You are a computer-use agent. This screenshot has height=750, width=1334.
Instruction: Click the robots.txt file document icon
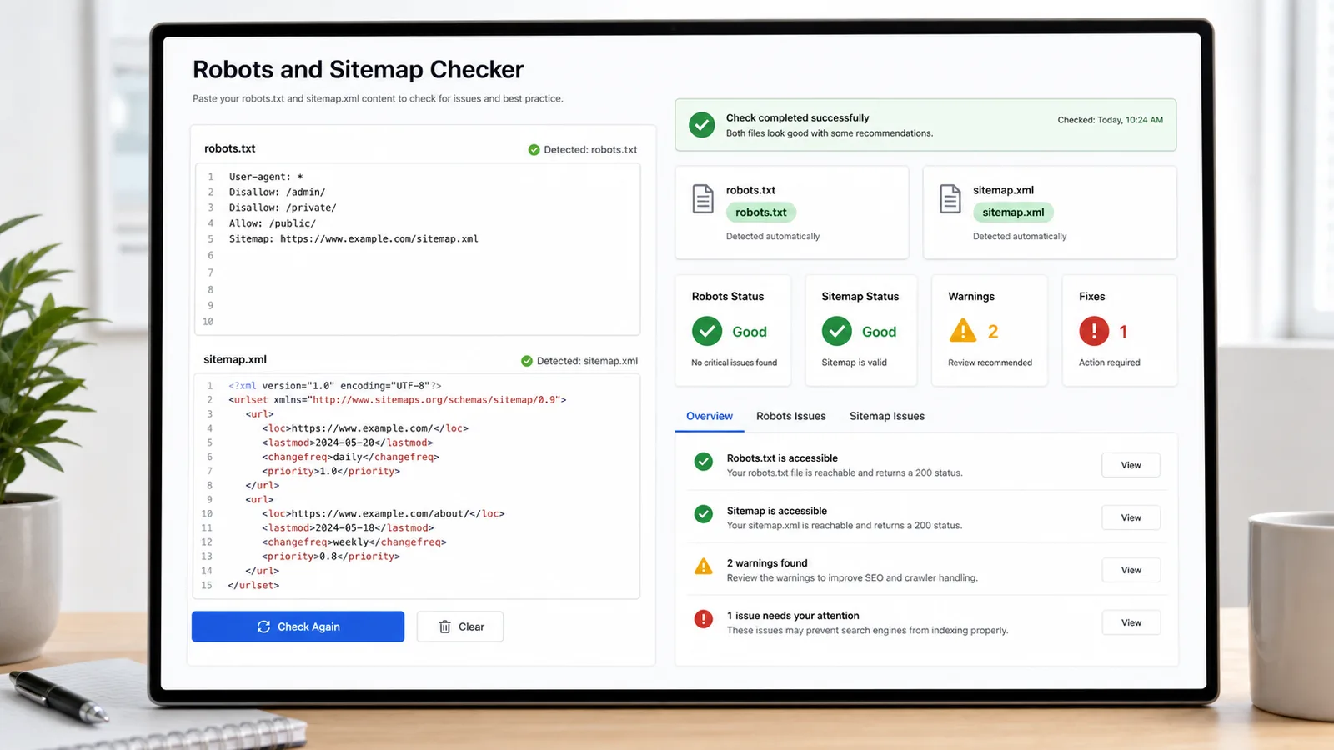(703, 199)
